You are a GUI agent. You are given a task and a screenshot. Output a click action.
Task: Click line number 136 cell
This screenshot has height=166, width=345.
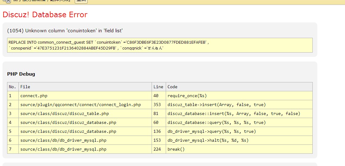pyautogui.click(x=157, y=131)
